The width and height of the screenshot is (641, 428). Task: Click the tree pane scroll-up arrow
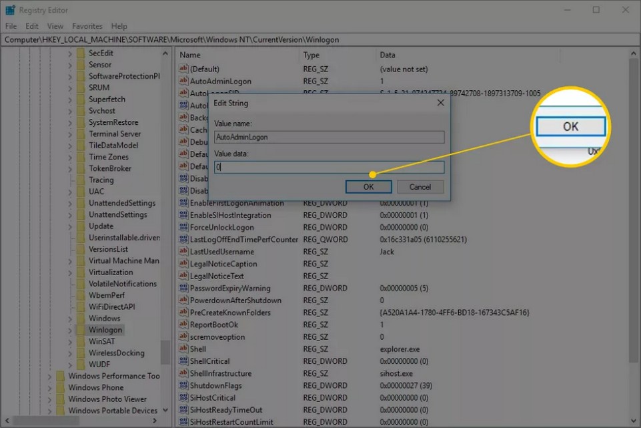pos(165,53)
